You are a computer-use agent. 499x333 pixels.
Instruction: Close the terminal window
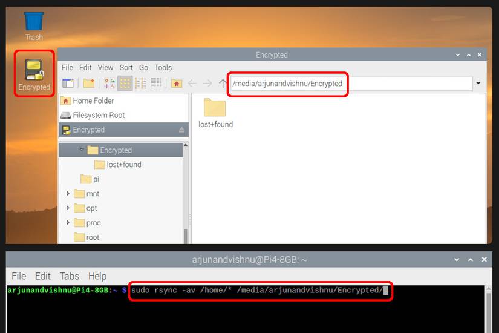click(484, 259)
